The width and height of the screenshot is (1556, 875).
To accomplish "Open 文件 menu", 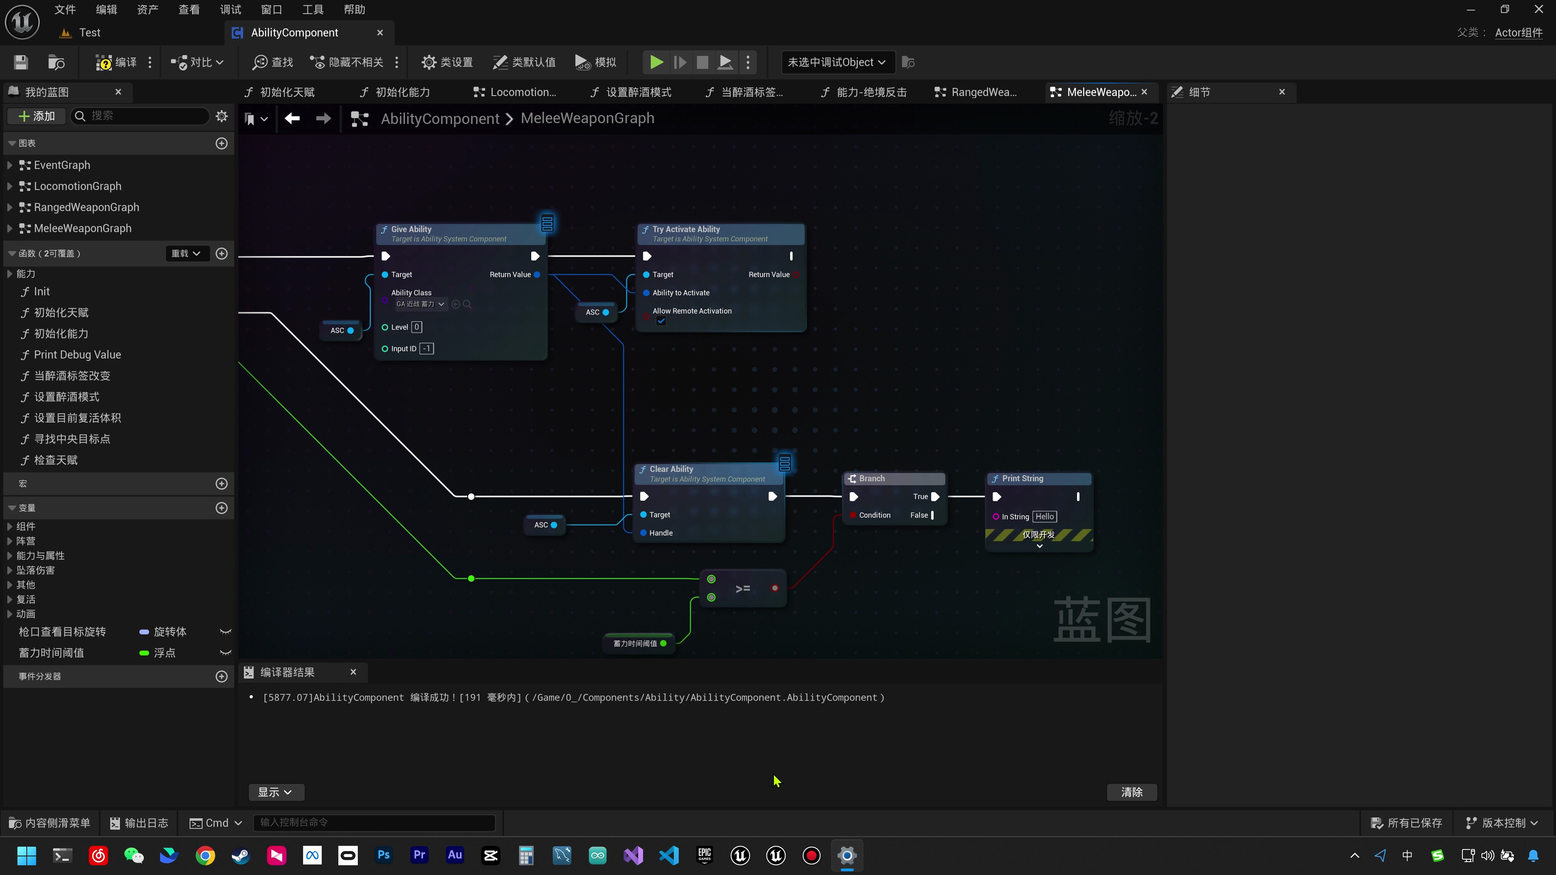I will pyautogui.click(x=65, y=10).
